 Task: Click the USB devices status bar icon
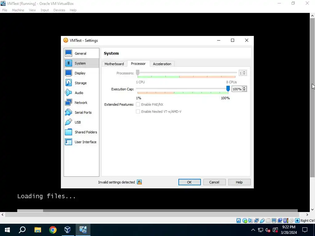(262, 221)
